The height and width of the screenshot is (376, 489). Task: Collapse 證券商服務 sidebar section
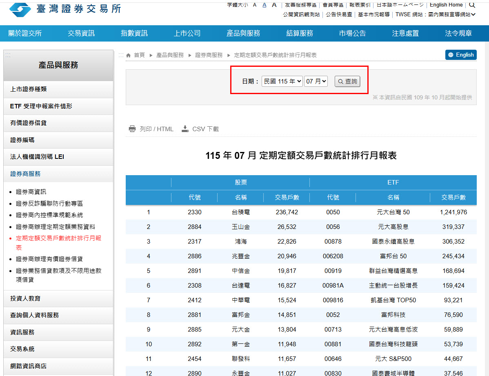[58, 174]
